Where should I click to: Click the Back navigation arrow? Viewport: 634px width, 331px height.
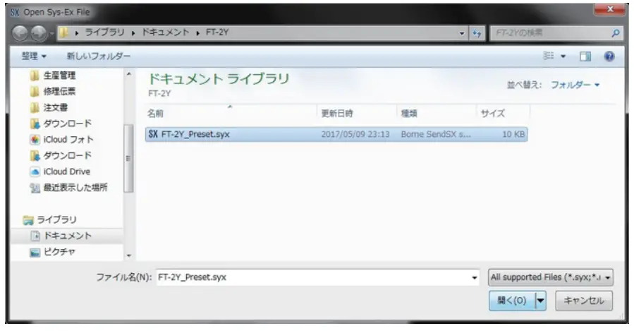pos(20,33)
